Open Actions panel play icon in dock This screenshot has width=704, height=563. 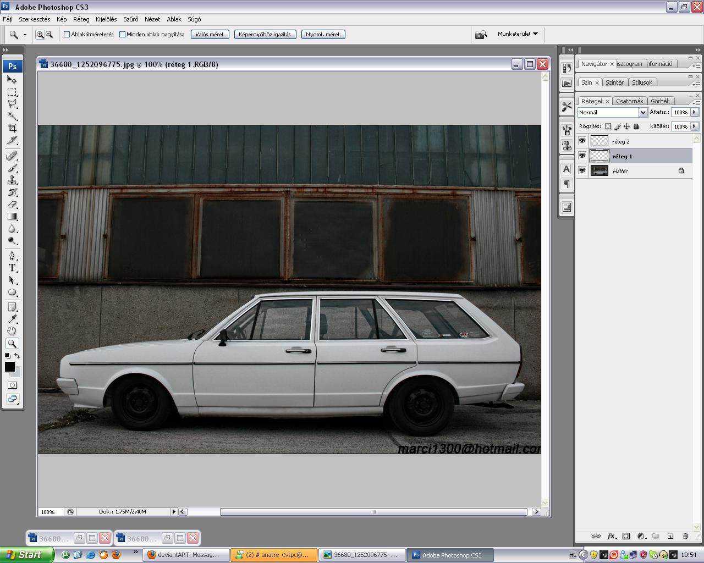coord(566,84)
